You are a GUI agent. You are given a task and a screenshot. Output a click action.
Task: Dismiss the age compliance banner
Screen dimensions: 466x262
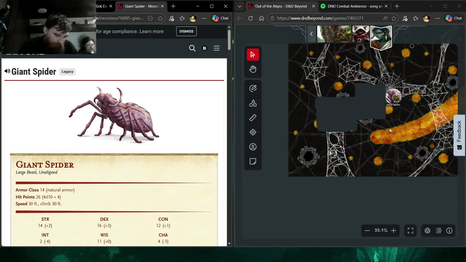pos(186,31)
